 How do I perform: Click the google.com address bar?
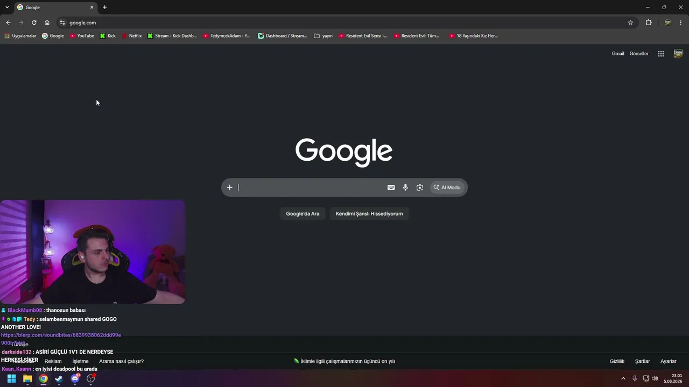coord(344,23)
